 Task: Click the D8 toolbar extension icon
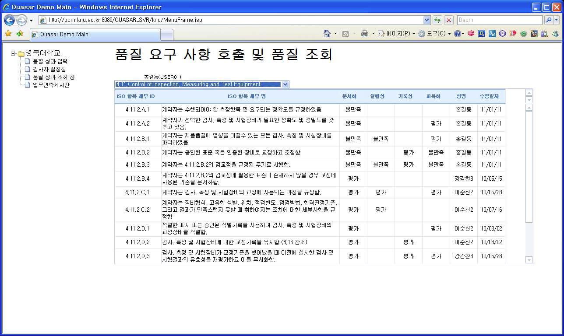tap(482, 34)
